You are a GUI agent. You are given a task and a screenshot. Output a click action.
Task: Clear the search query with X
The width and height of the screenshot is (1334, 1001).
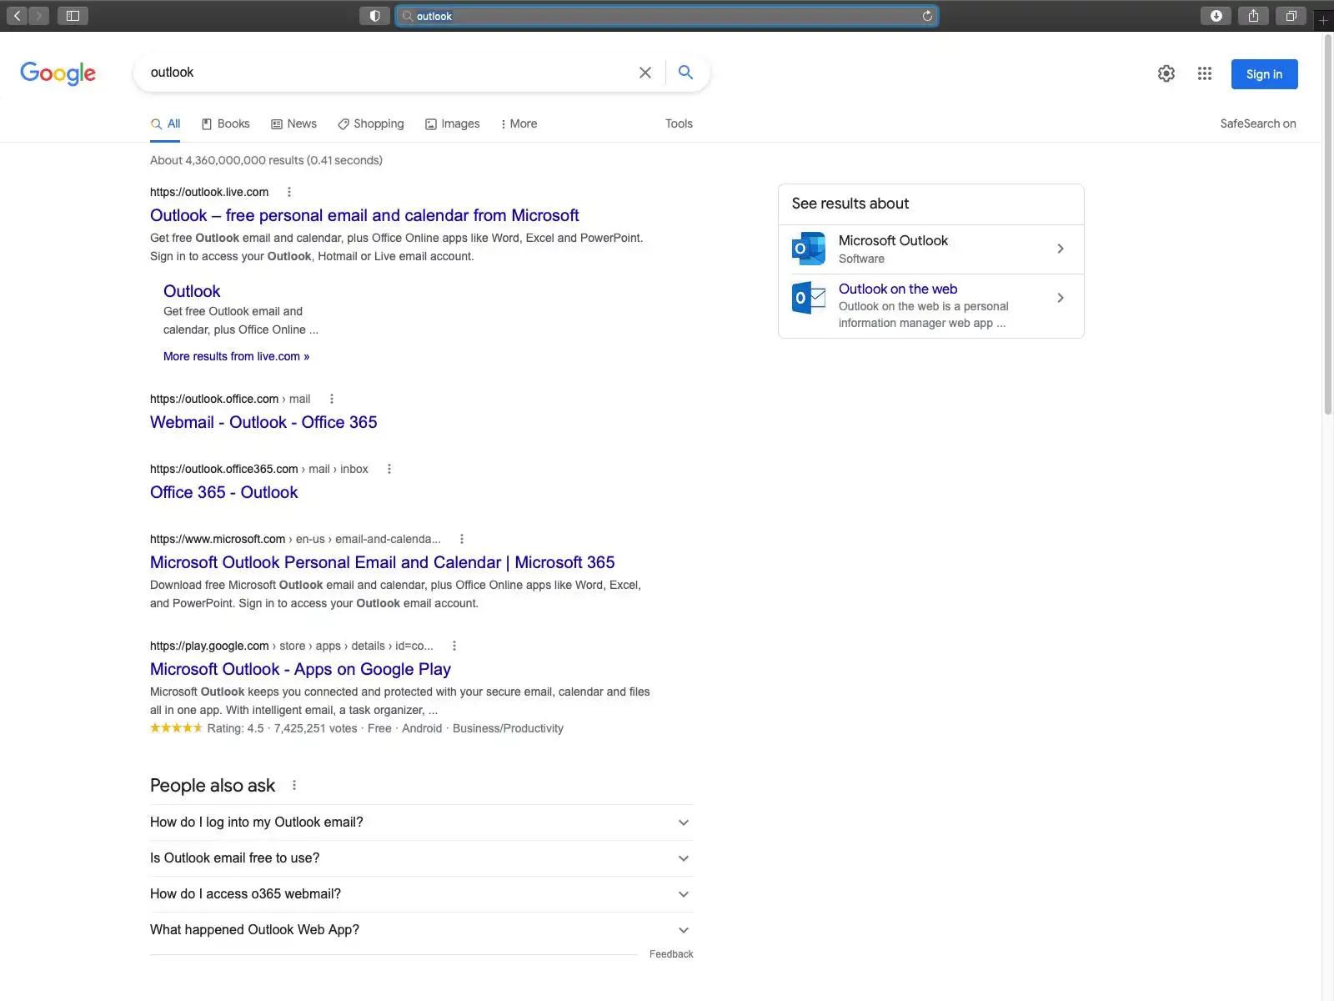click(x=645, y=73)
